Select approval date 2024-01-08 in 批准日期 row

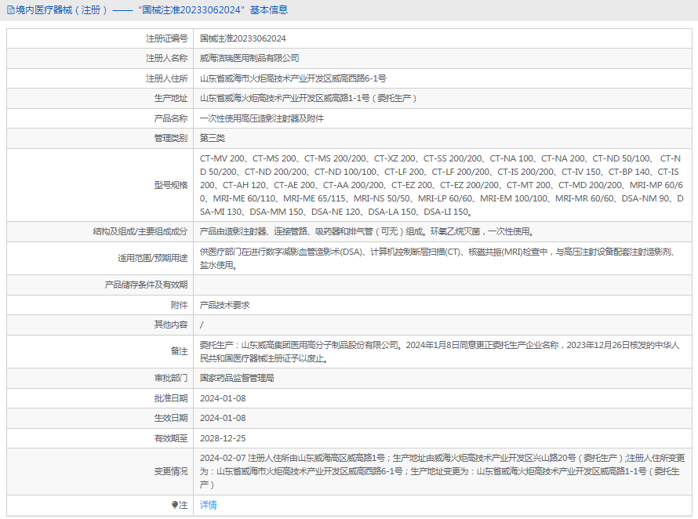[x=223, y=398]
